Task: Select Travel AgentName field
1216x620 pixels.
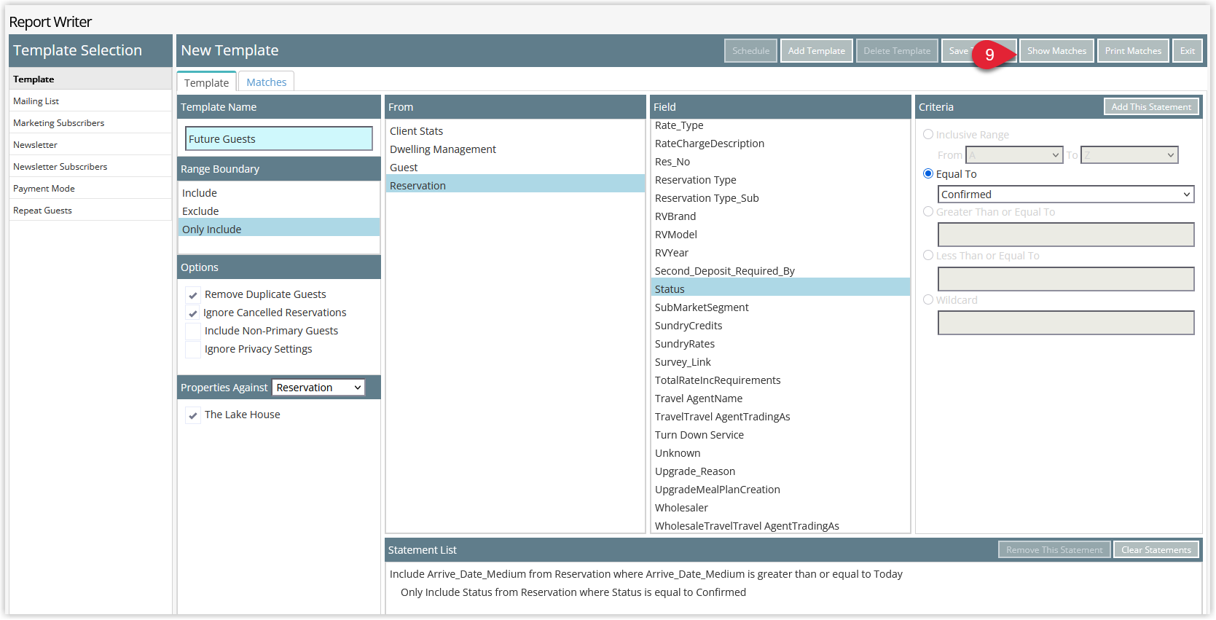Action: coord(780,399)
